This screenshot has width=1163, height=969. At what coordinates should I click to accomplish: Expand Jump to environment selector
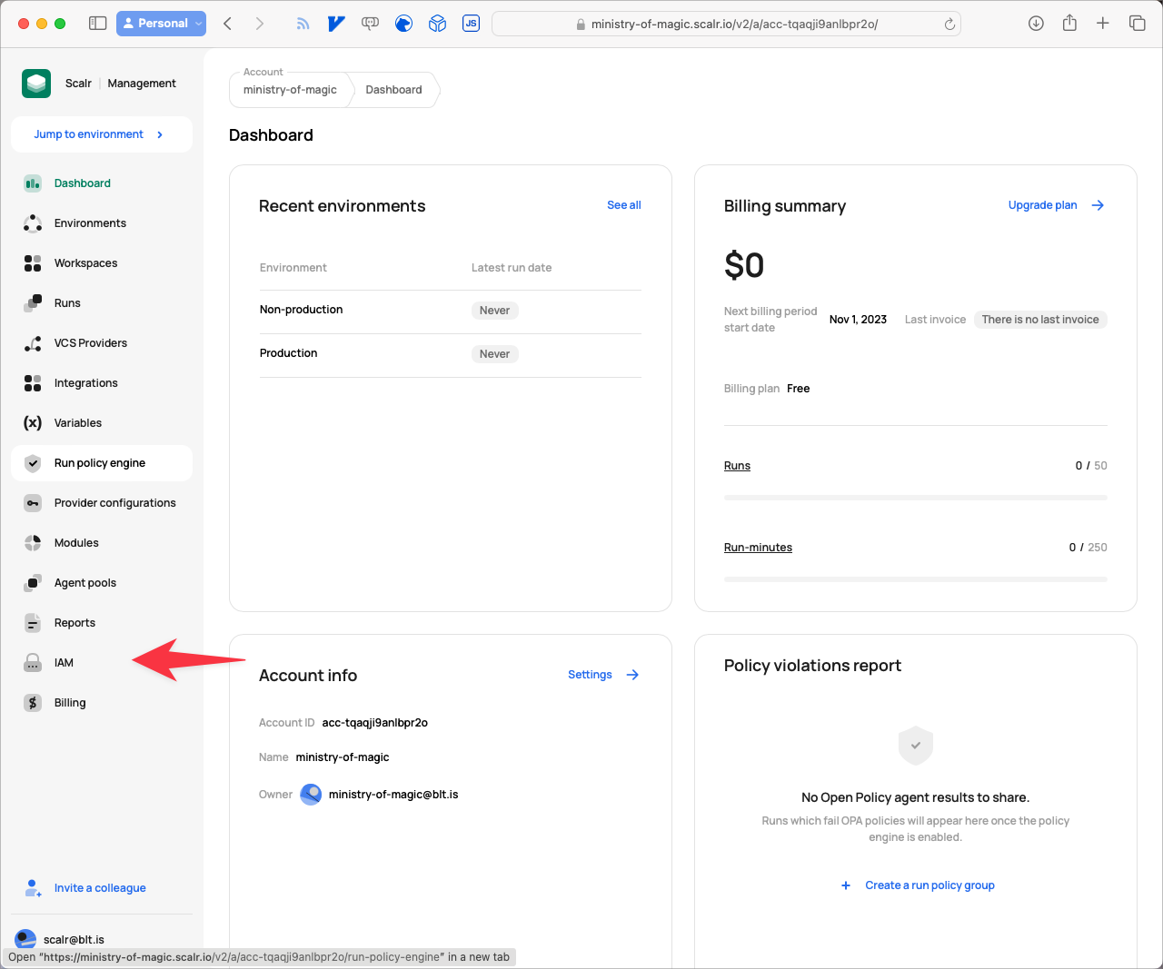[x=102, y=134]
